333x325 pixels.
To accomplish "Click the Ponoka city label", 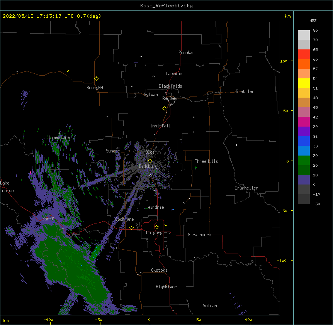I will (x=185, y=52).
